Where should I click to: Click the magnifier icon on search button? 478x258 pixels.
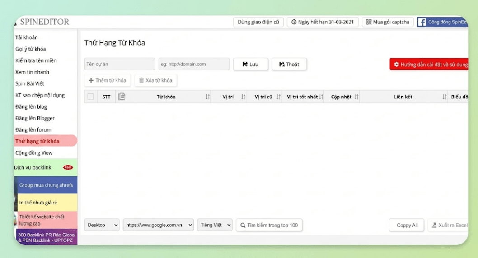pos(243,226)
